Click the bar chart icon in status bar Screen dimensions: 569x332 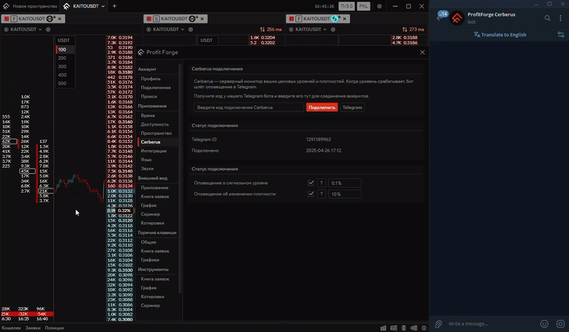383,328
